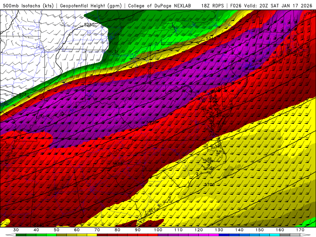The height and width of the screenshot is (237, 316).
Task: Click the '30' value on the color scale
Action: [x=16, y=230]
